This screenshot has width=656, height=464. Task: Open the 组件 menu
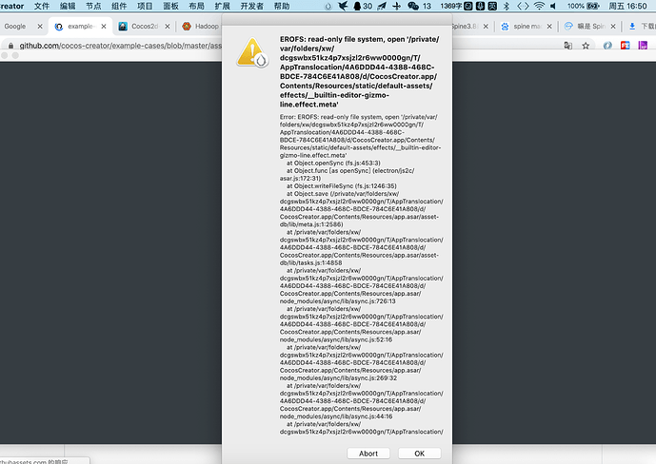coord(119,6)
